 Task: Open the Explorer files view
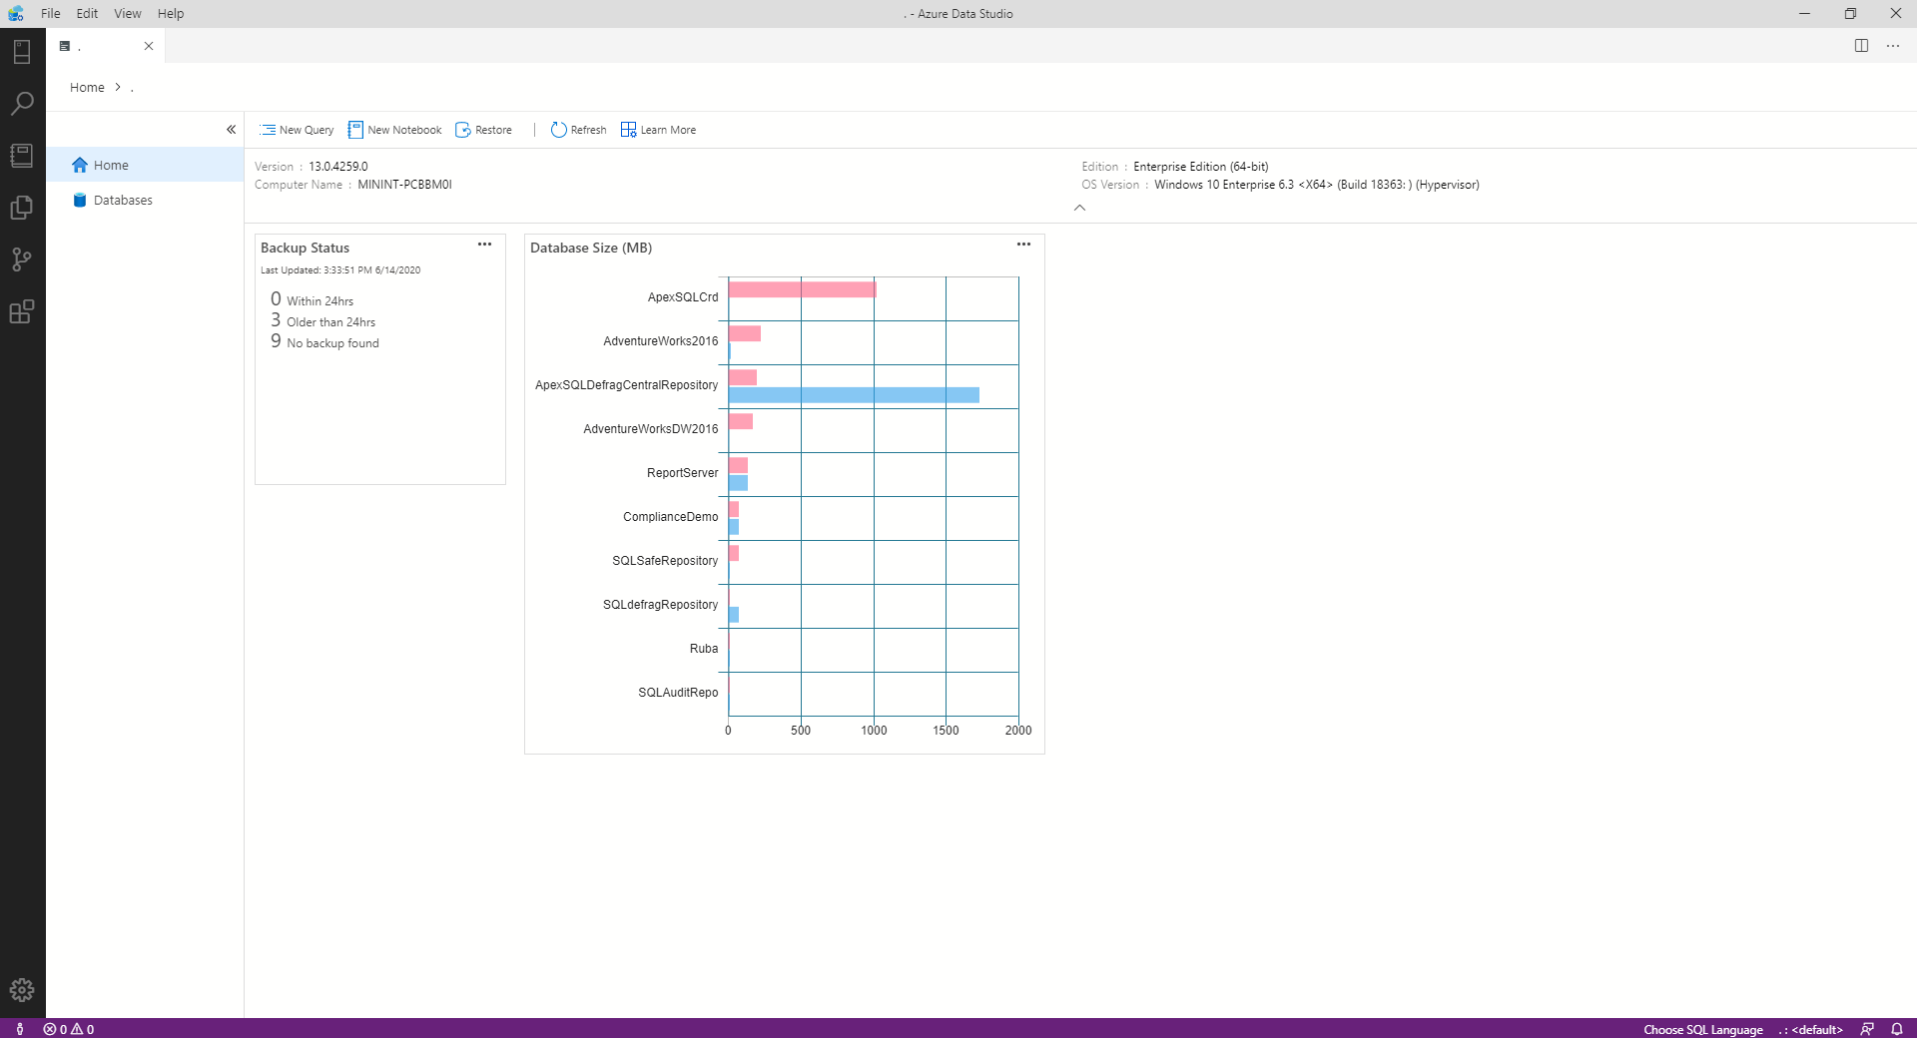[x=22, y=207]
